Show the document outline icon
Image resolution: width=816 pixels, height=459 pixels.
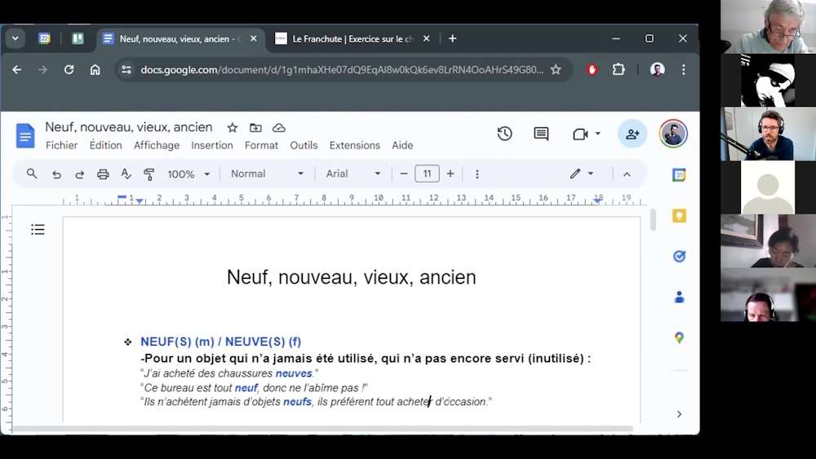(x=38, y=229)
